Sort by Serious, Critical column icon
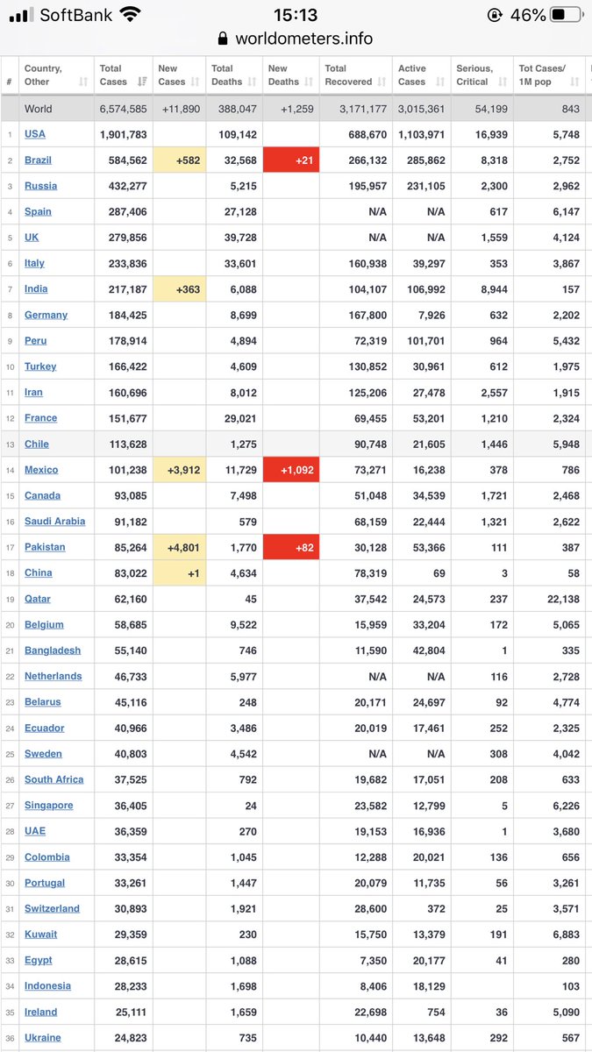The width and height of the screenshot is (592, 1052). [x=503, y=82]
